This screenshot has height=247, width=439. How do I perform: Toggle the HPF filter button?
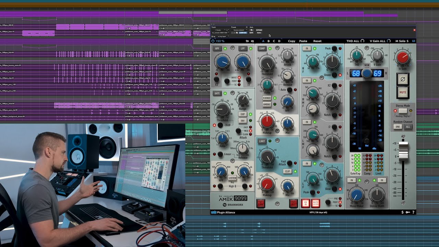tap(217, 49)
